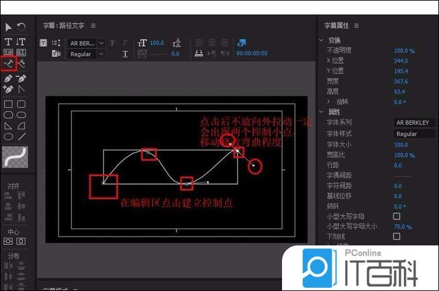Select the Rotation tool
439x291 pixels.
tap(21, 27)
